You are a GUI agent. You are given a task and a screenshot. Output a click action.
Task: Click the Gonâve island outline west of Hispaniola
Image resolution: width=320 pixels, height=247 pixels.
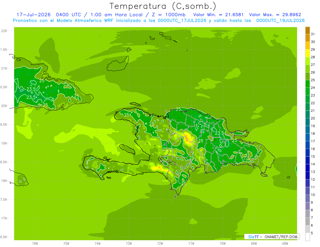click(x=127, y=149)
